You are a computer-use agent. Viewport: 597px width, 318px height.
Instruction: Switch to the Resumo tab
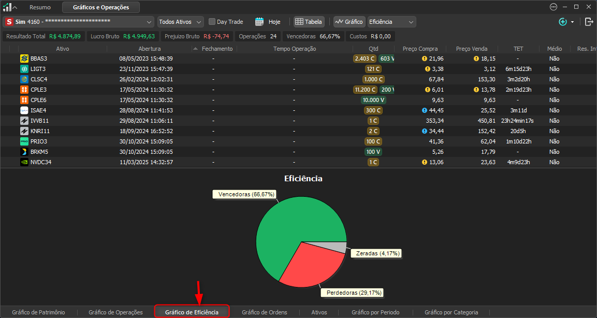pyautogui.click(x=40, y=7)
